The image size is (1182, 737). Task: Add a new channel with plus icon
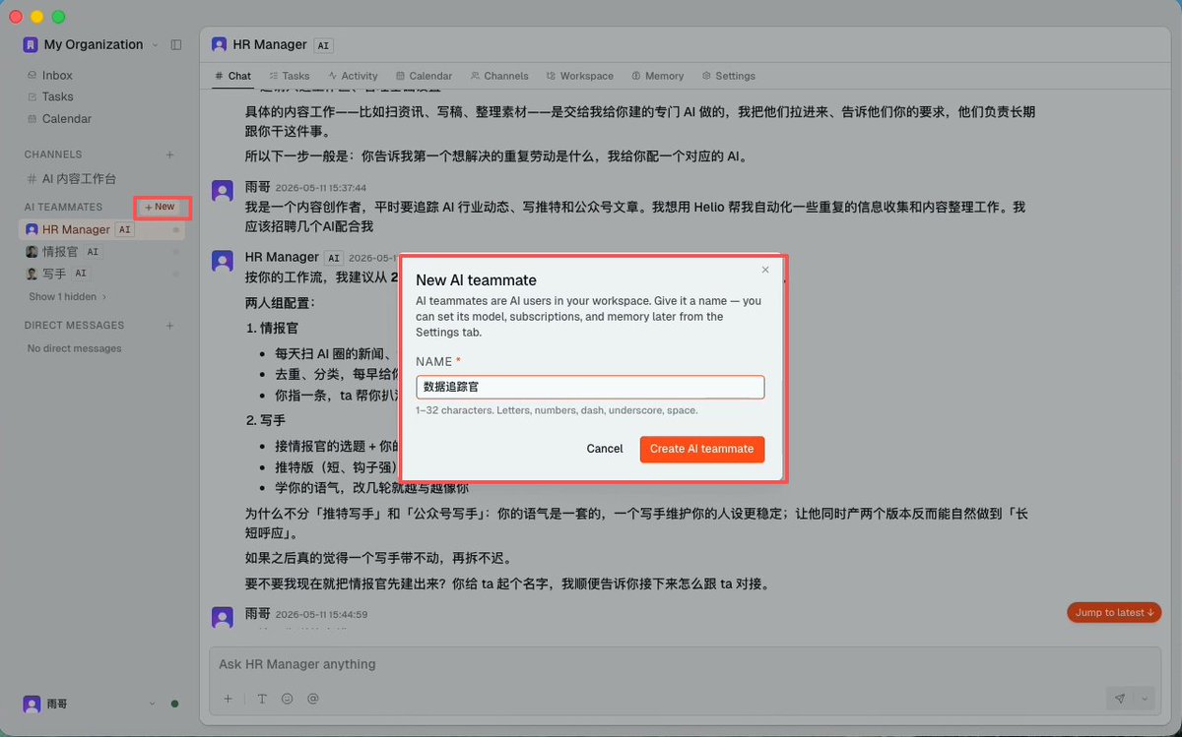(x=170, y=154)
